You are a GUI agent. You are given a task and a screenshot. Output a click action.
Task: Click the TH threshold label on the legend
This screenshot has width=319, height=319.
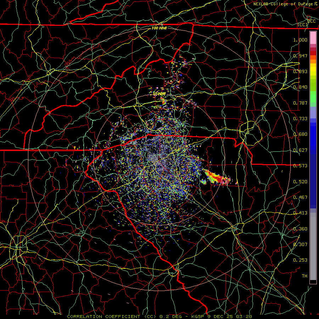(x=304, y=276)
